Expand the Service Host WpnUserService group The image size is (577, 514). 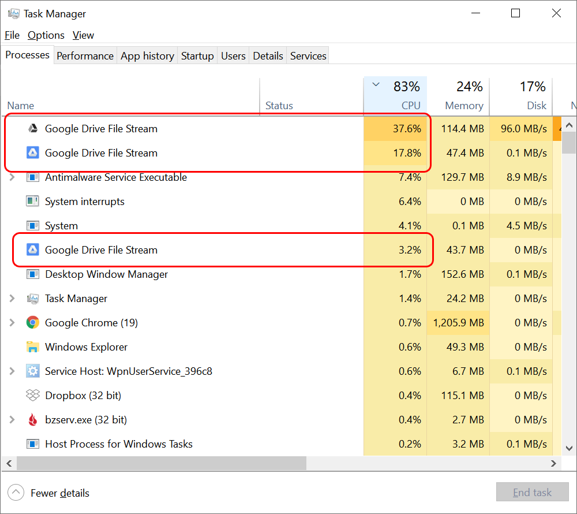coord(12,371)
